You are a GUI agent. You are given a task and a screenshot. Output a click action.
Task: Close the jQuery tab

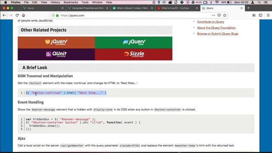pyautogui.click(x=241, y=8)
